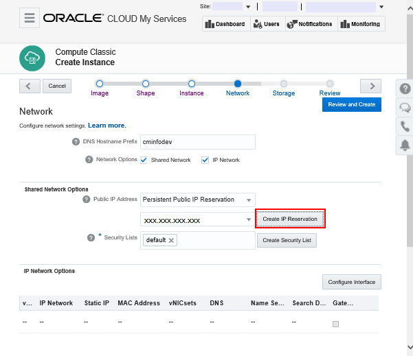Click the first redacted field next to Site
Viewport: 413px width, 356px height.
[x=227, y=6]
